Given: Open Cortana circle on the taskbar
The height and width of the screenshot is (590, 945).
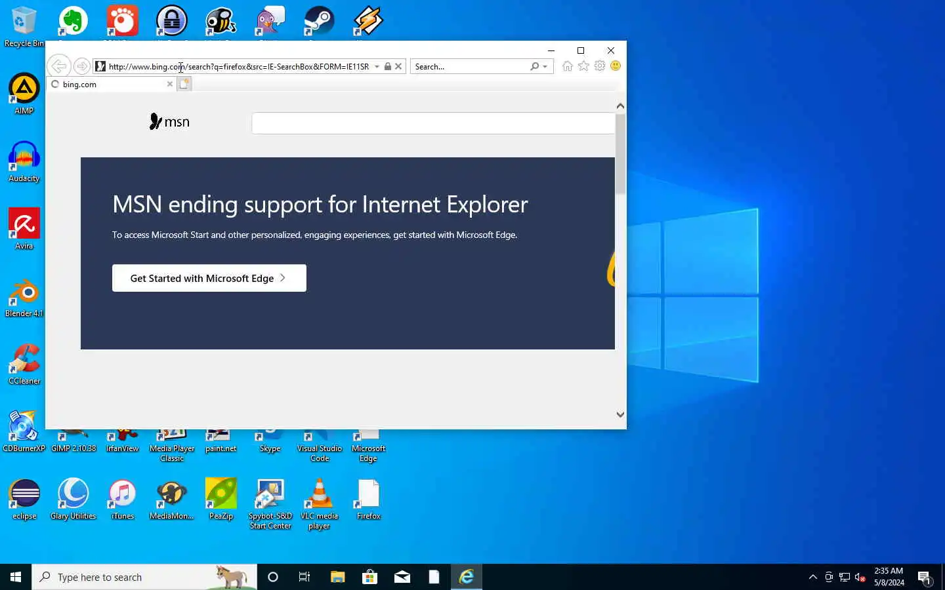Looking at the screenshot, I should coord(273,577).
